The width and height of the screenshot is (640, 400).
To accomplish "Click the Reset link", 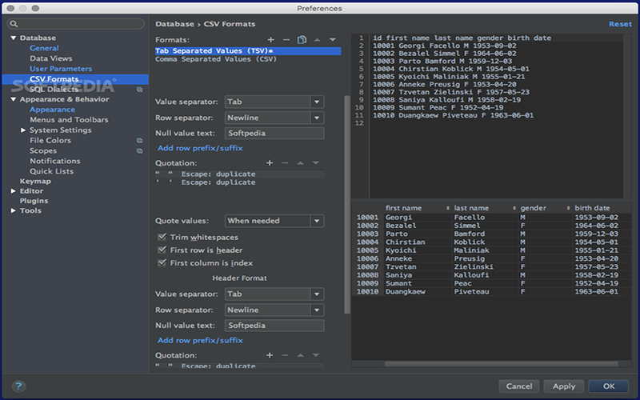I will point(621,24).
